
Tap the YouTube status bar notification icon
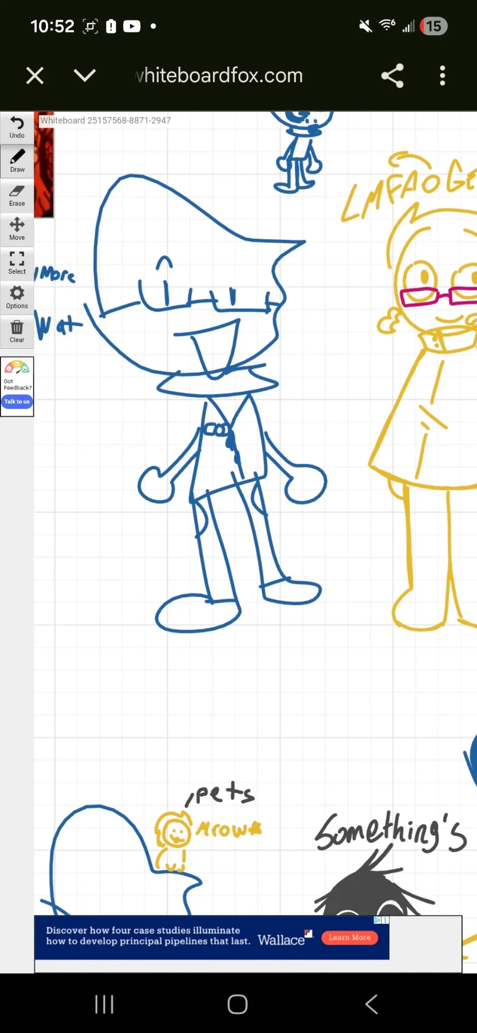pos(132,26)
